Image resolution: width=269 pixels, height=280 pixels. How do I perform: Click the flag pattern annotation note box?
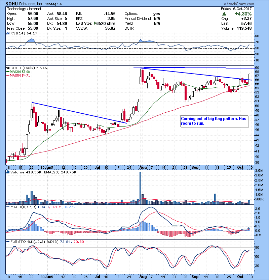click(214, 121)
